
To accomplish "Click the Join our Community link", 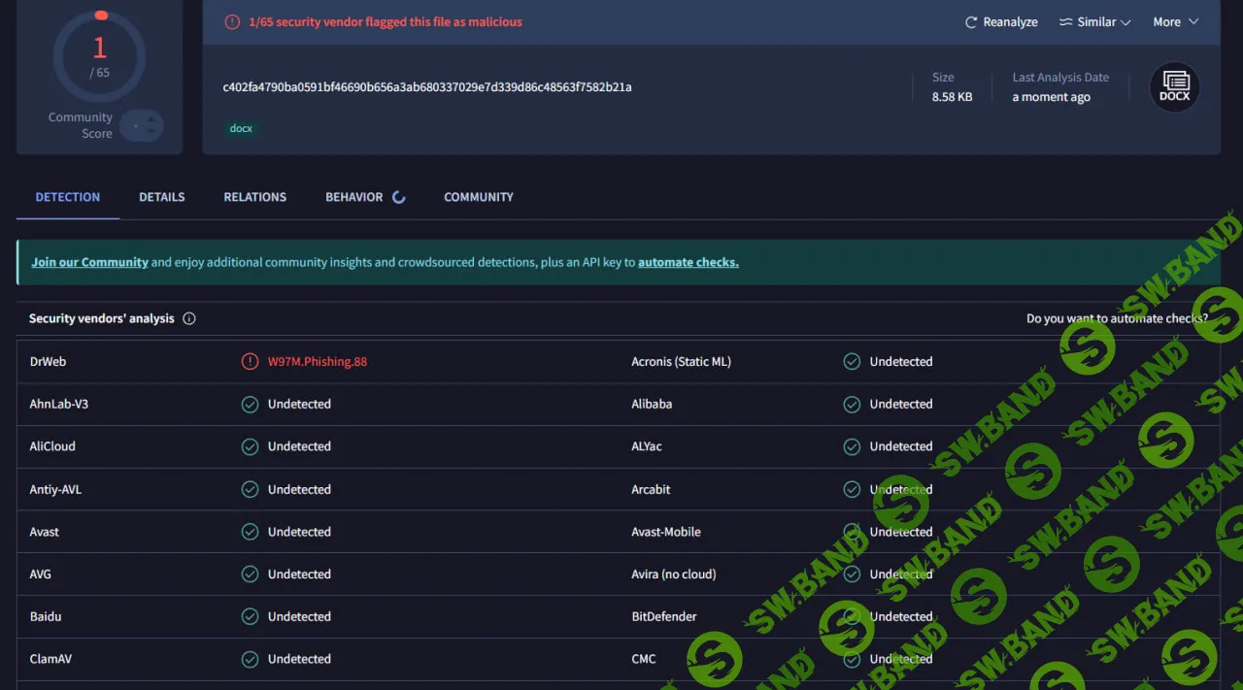I will coord(89,262).
